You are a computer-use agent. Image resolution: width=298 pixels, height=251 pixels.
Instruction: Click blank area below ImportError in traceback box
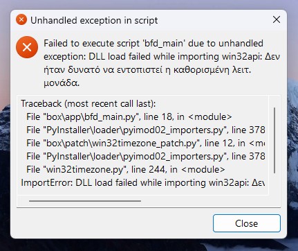(x=143, y=191)
